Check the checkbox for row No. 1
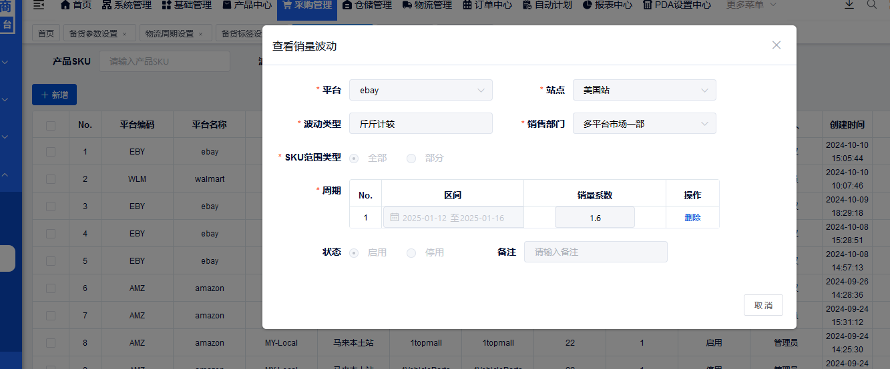 pyautogui.click(x=51, y=152)
